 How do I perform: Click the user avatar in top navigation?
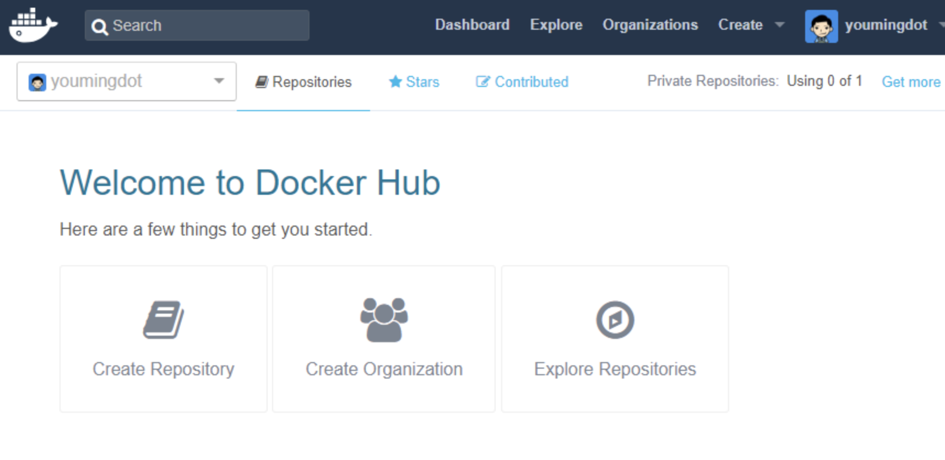pos(821,26)
